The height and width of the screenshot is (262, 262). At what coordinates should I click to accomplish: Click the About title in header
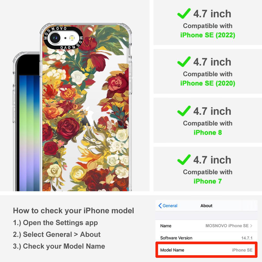206,206
